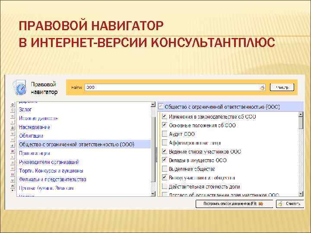
Task: Click the button right of the search field
Action: (282, 88)
